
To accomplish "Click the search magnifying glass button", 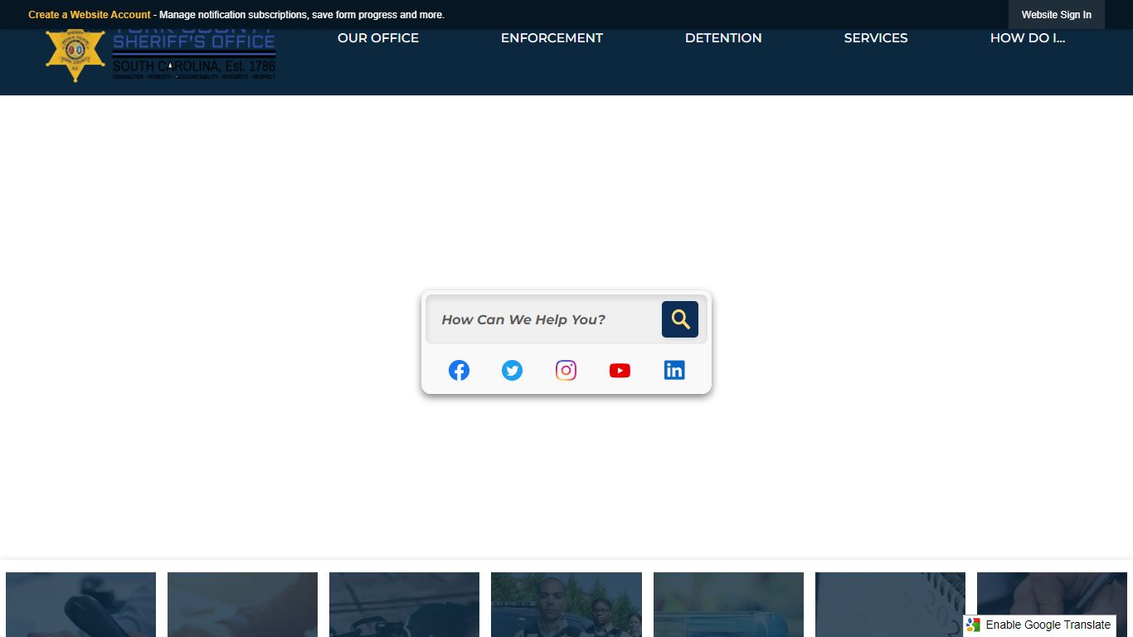I will click(x=679, y=319).
